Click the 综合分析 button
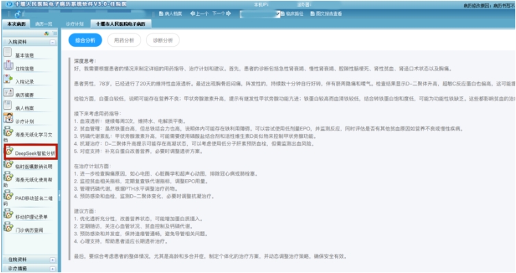 point(85,40)
